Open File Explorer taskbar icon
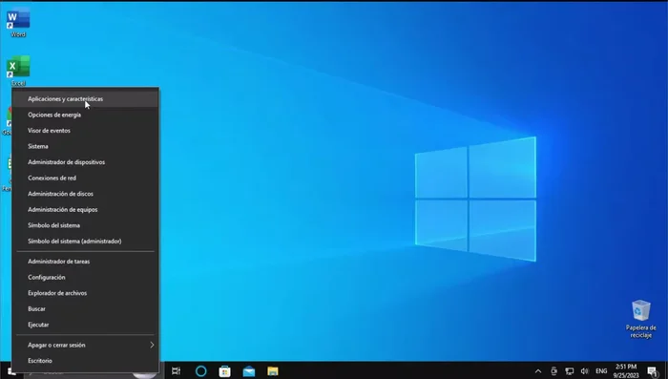 pyautogui.click(x=273, y=371)
